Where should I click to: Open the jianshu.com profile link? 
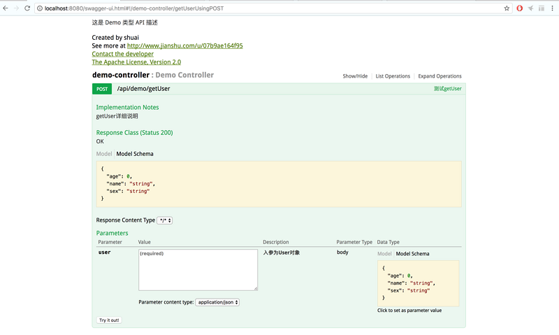pyautogui.click(x=184, y=45)
